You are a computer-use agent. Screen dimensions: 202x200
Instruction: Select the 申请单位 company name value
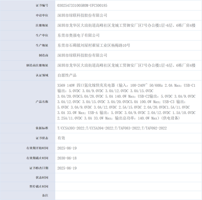pos(82,16)
